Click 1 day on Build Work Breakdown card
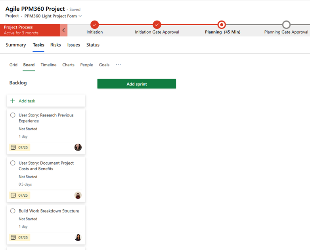 [23, 226]
